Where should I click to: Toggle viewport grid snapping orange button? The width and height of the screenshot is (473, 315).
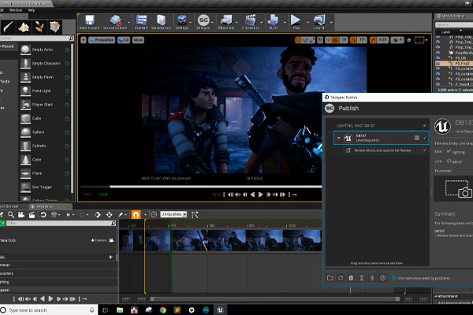[x=335, y=40]
